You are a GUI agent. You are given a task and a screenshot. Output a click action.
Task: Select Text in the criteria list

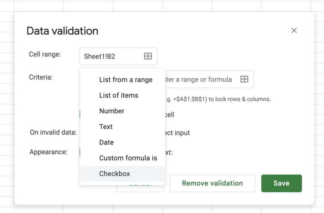click(106, 127)
